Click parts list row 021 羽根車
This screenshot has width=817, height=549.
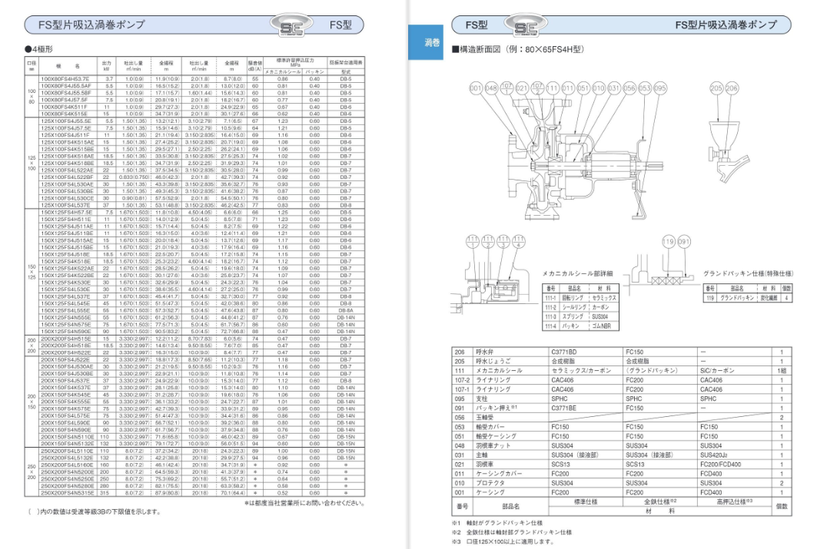(x=622, y=465)
